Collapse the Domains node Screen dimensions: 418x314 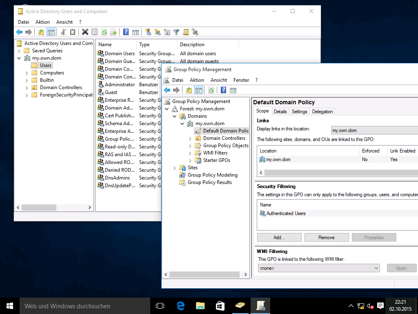(175, 116)
